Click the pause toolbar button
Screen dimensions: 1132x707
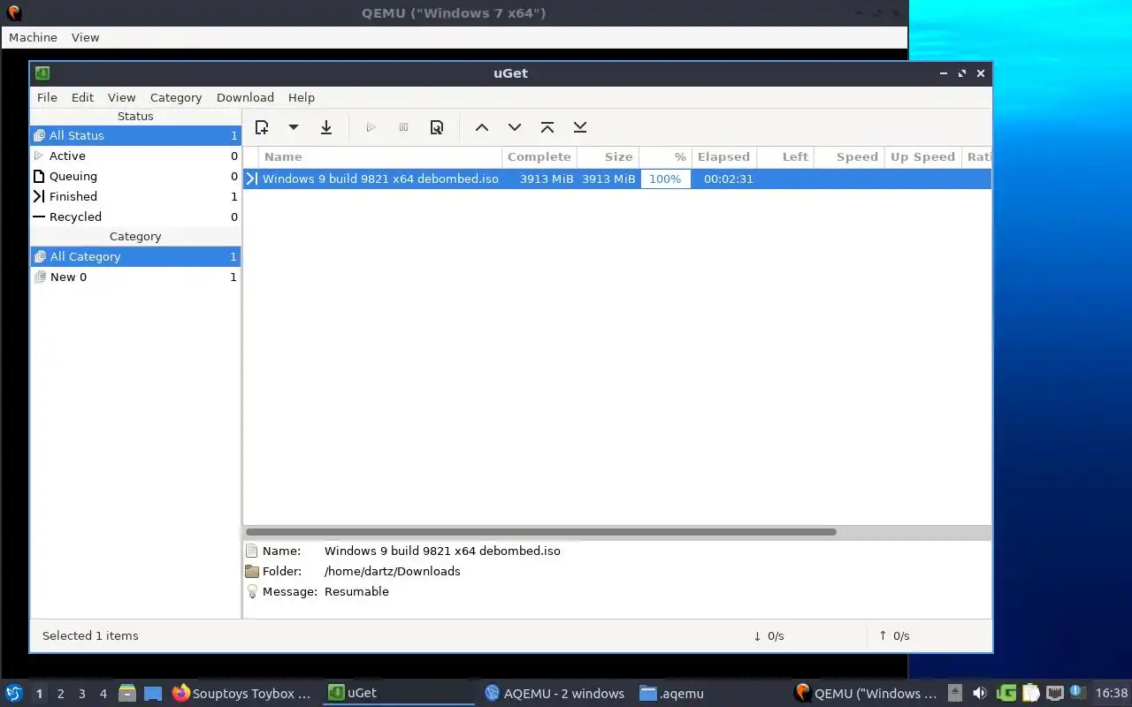pos(403,127)
